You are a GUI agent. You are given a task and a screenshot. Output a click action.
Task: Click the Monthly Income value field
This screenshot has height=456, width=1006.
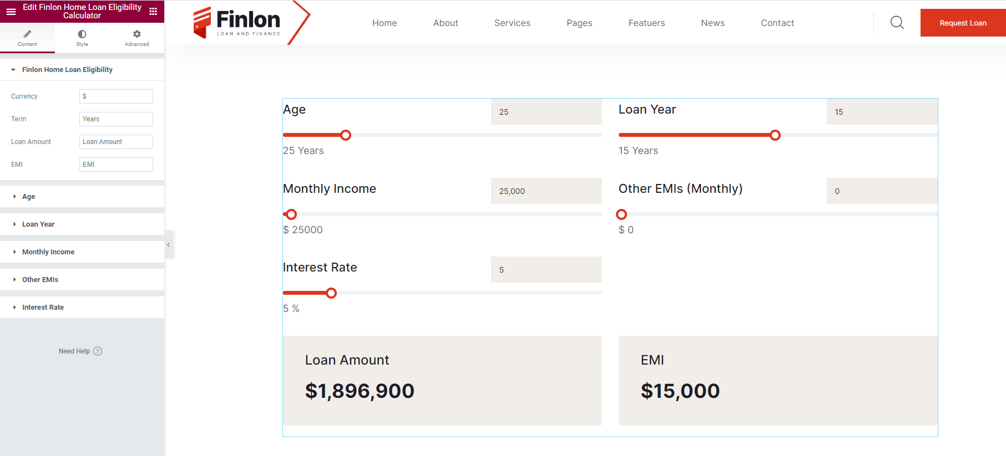click(546, 191)
